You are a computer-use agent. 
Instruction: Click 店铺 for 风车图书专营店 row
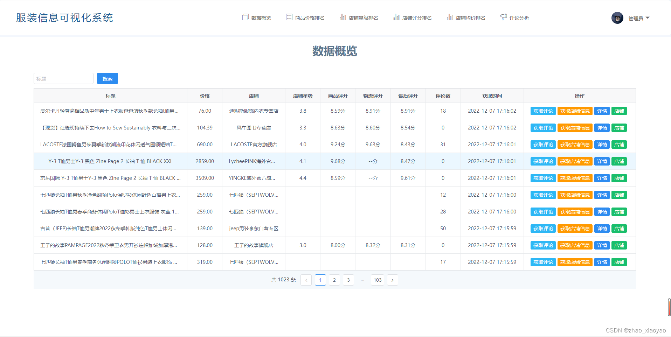point(619,128)
